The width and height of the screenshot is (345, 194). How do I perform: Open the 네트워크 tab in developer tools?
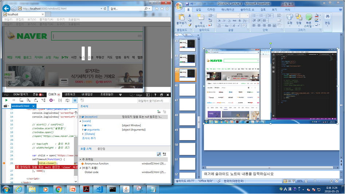[70, 95]
